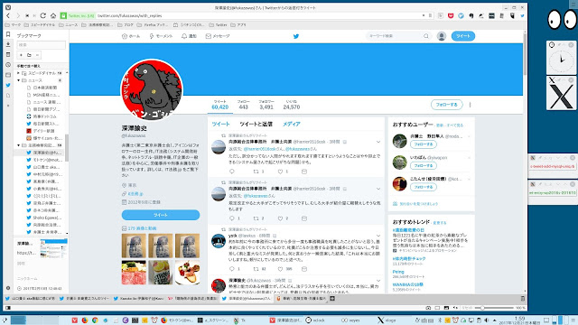Image resolution: width=578 pixels, height=325 pixels.
Task: Retweet the yark tweet with retweet icon
Action: point(256,269)
